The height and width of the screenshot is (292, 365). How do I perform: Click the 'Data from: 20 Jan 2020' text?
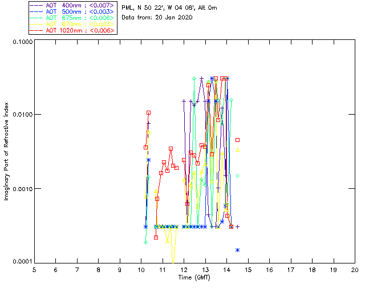[x=157, y=18]
